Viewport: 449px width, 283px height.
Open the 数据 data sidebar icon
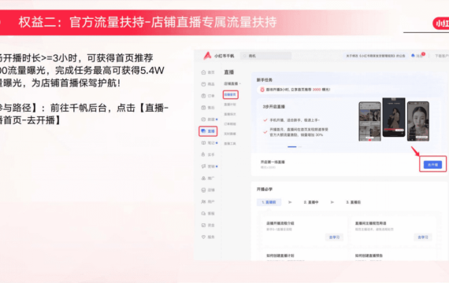tap(203, 119)
